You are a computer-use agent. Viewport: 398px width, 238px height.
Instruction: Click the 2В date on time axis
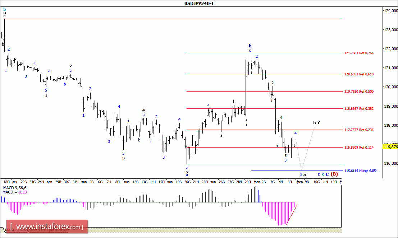[x=264, y=182]
